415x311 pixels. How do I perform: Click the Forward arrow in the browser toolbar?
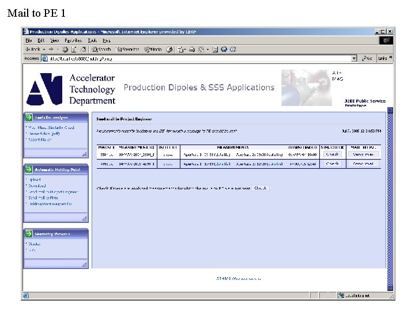[x=51, y=50]
